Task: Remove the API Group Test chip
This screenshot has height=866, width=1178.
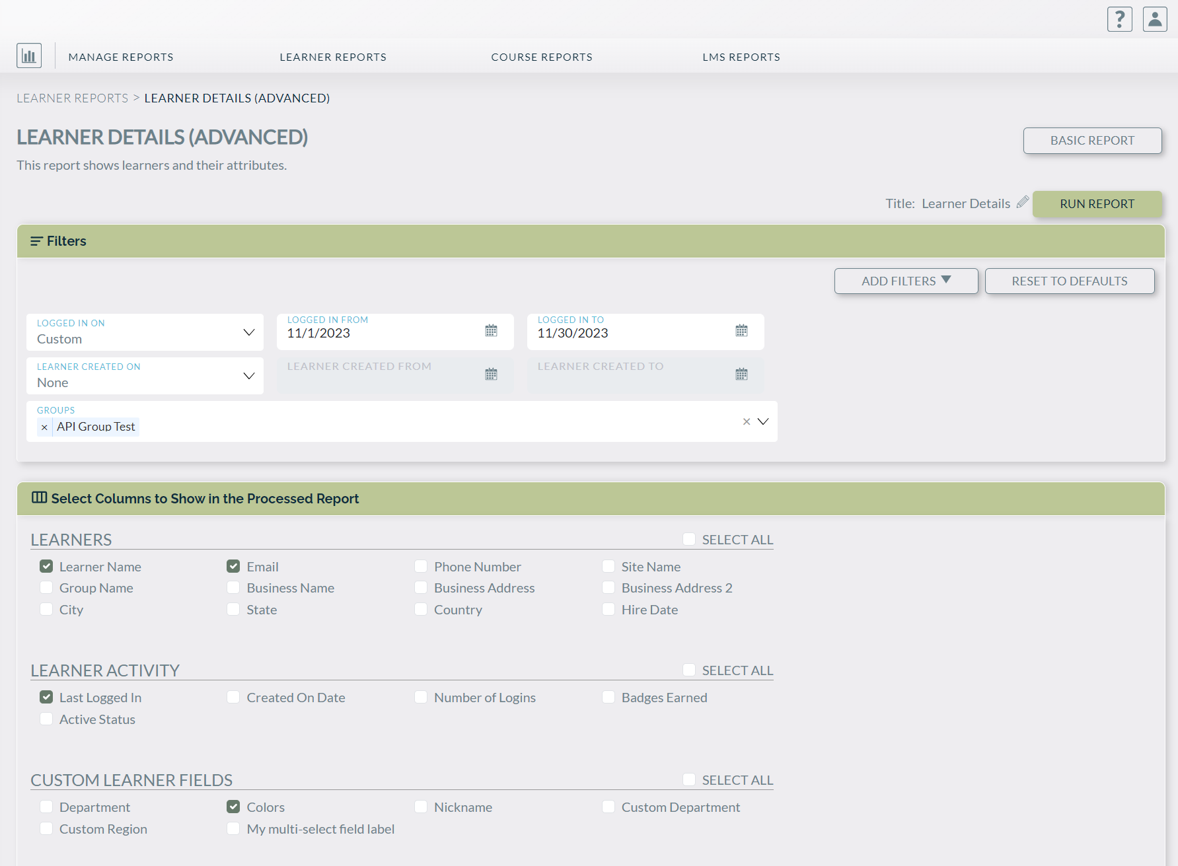Action: pyautogui.click(x=44, y=427)
